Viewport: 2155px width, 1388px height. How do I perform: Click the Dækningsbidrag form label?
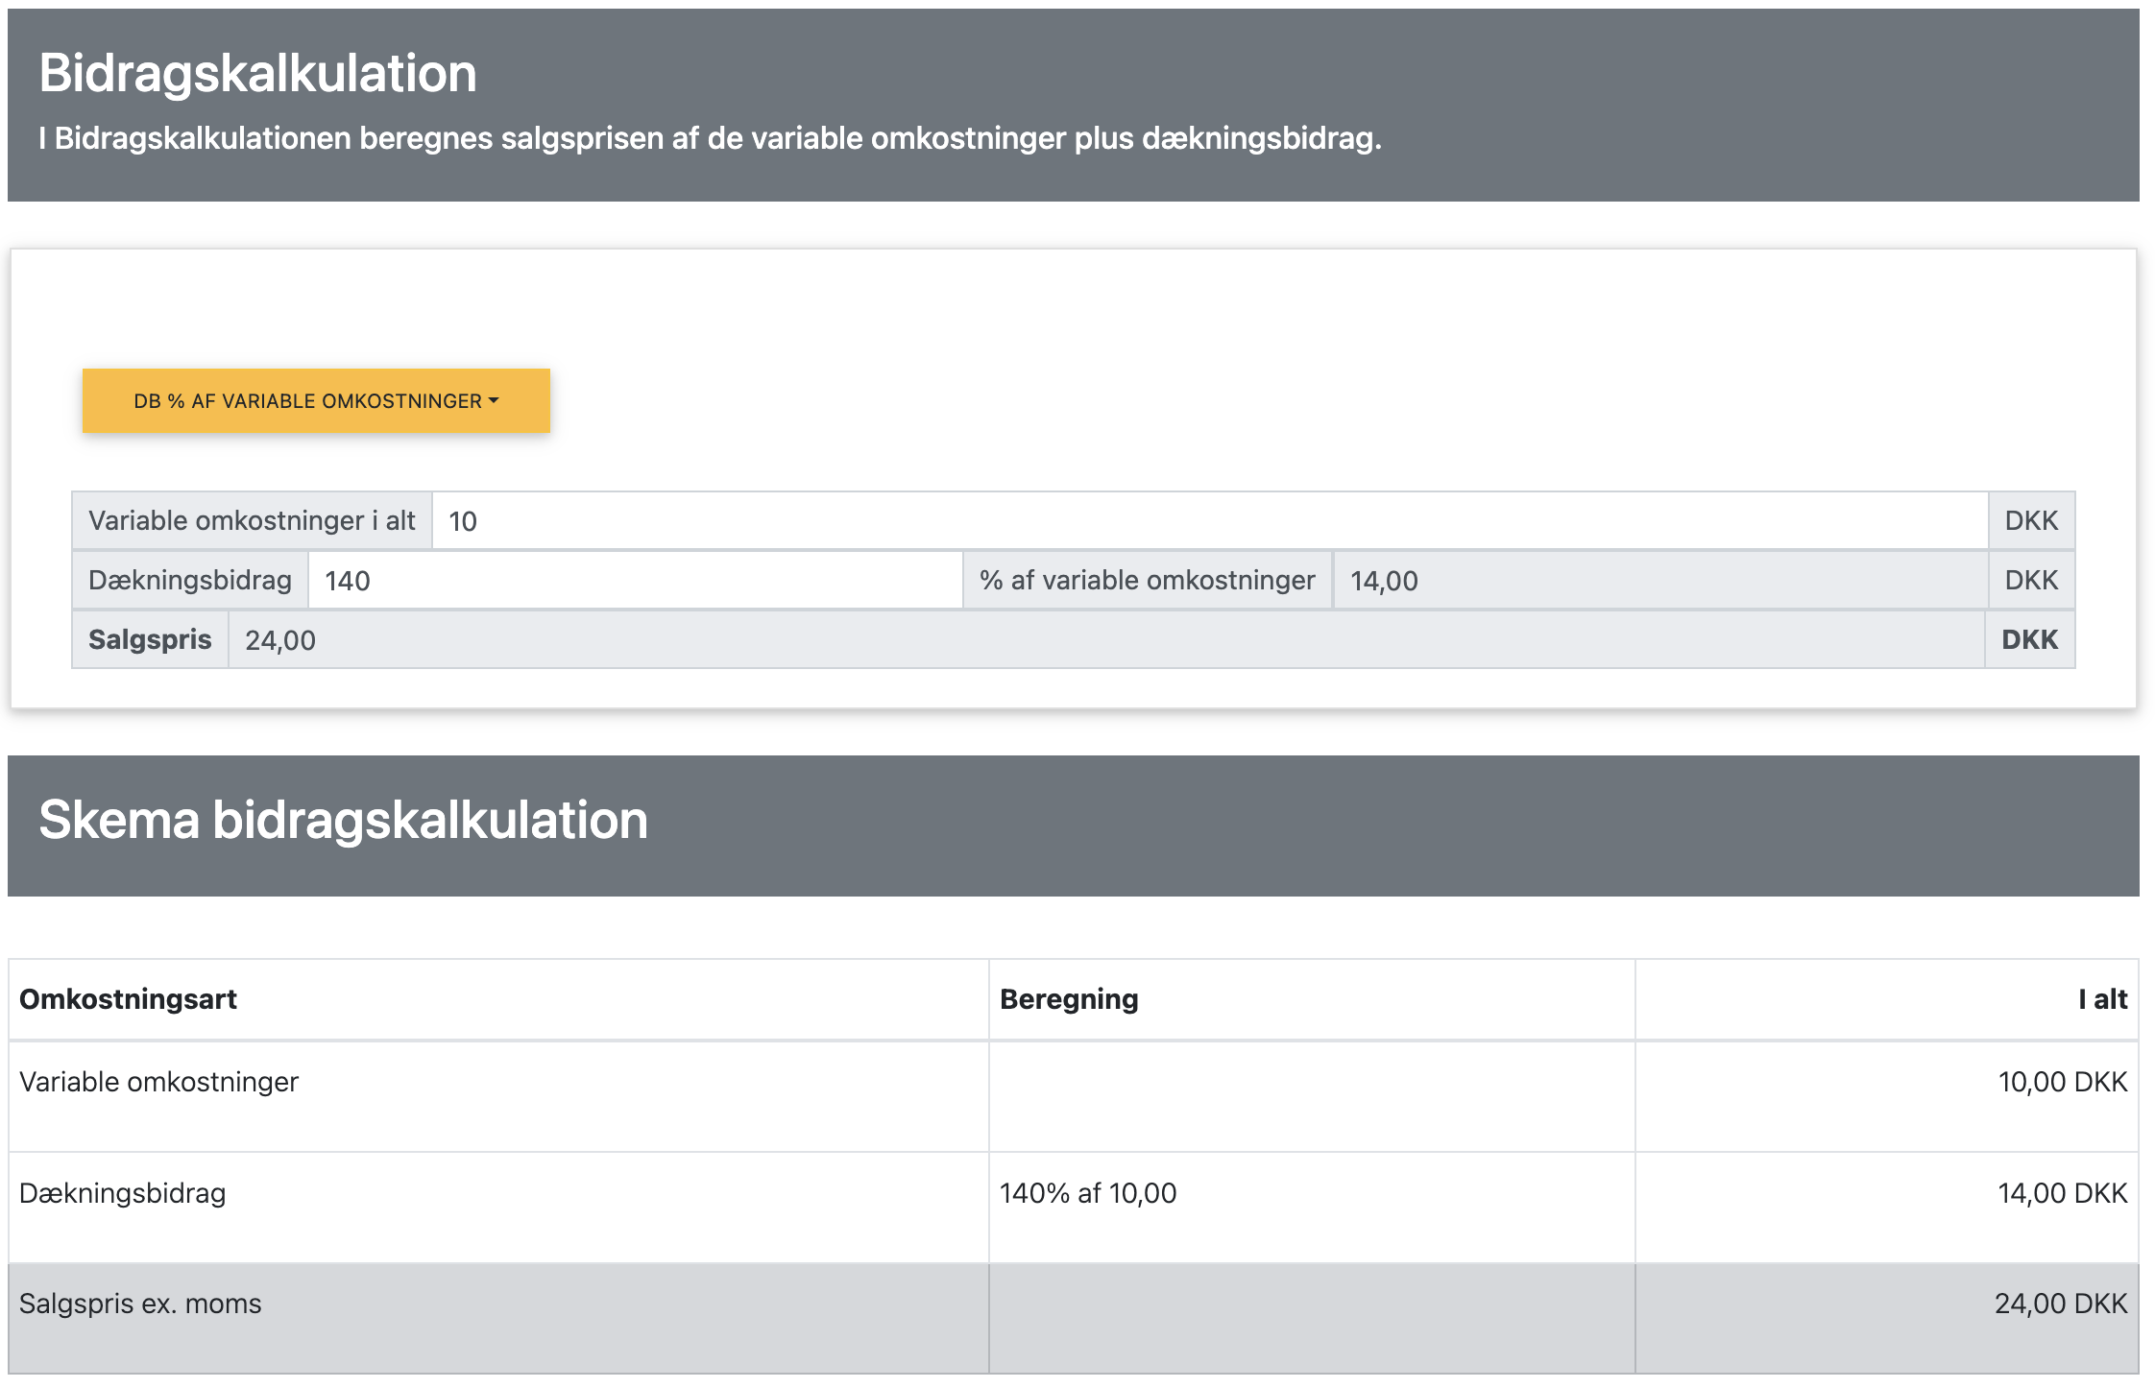pos(190,581)
